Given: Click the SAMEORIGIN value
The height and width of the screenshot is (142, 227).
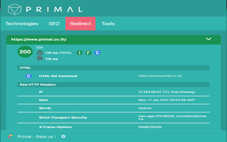Looking at the screenshot, I should tap(150, 127).
